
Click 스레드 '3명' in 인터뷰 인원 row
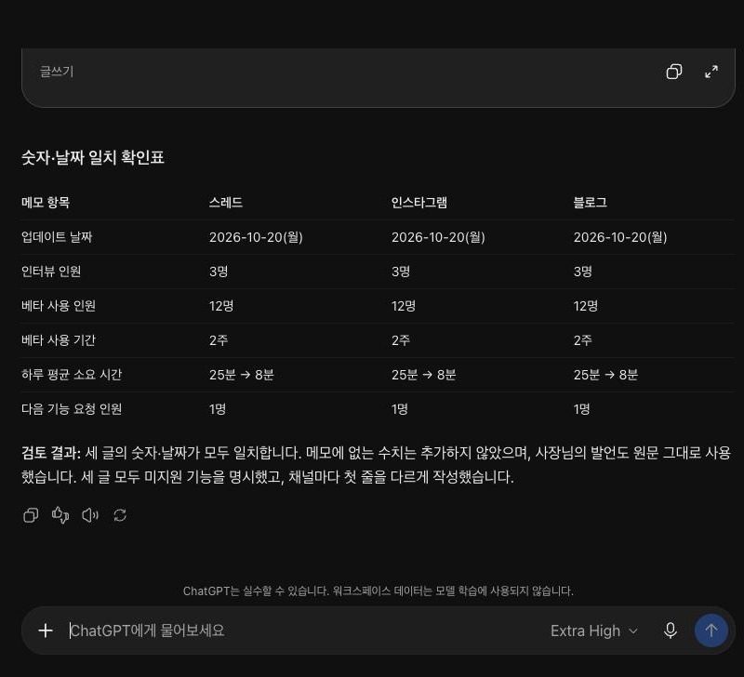(219, 272)
